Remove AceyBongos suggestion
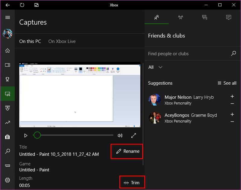241x190 pixels. (232, 122)
